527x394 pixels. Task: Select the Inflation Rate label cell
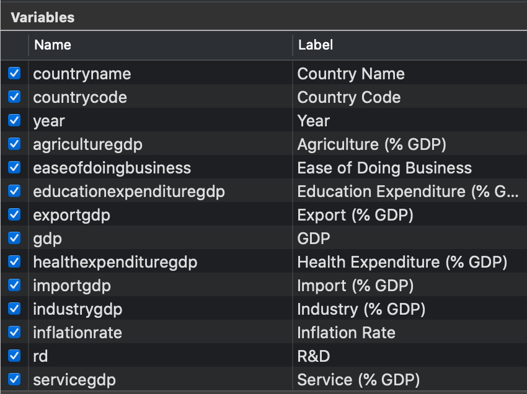[x=346, y=332]
